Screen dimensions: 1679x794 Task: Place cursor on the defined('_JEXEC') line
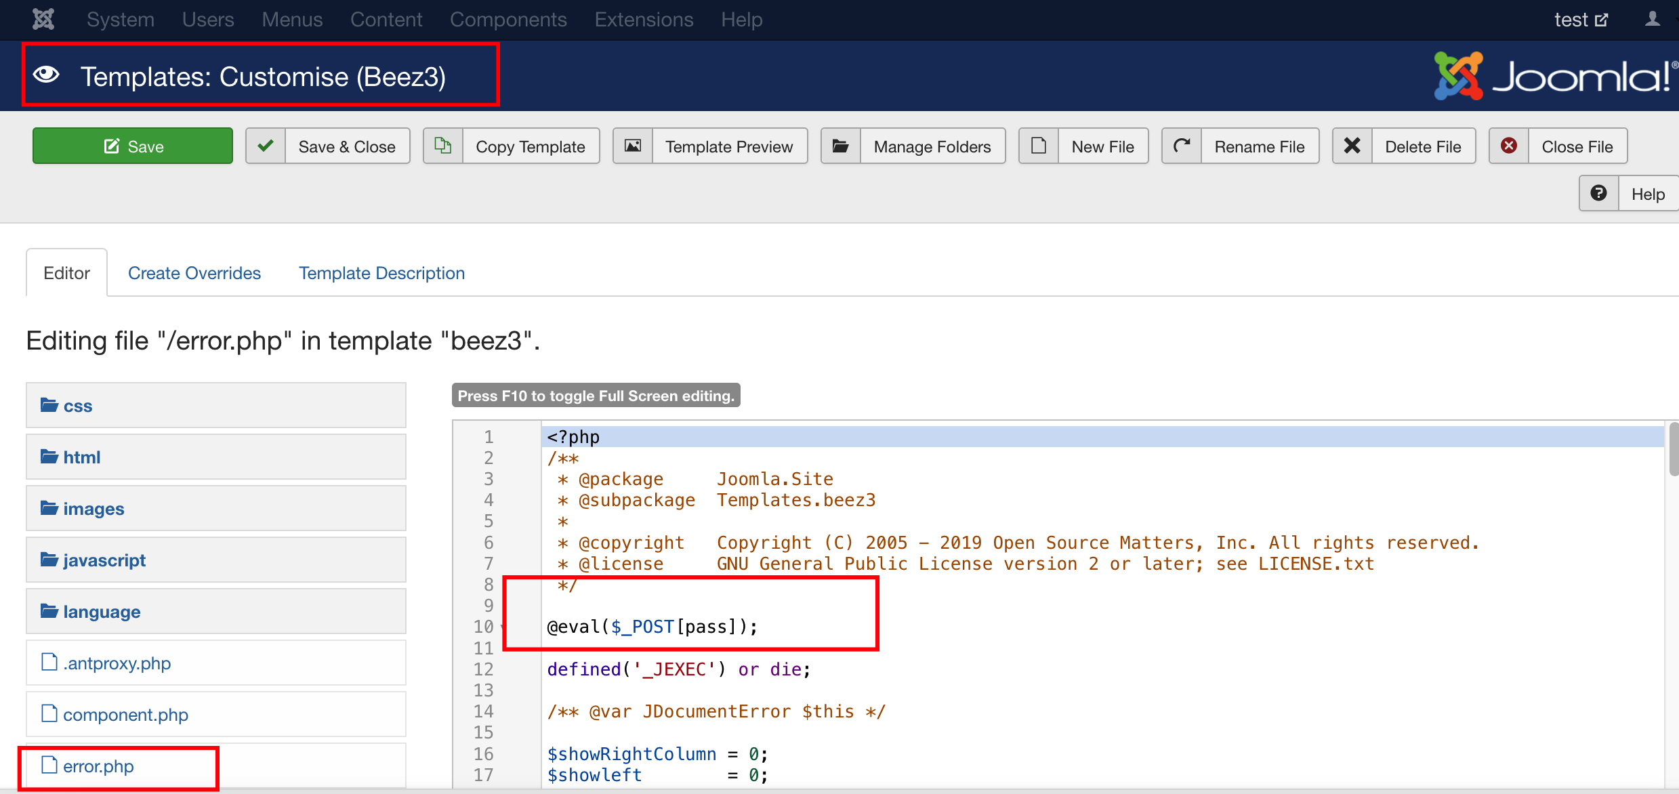coord(678,669)
